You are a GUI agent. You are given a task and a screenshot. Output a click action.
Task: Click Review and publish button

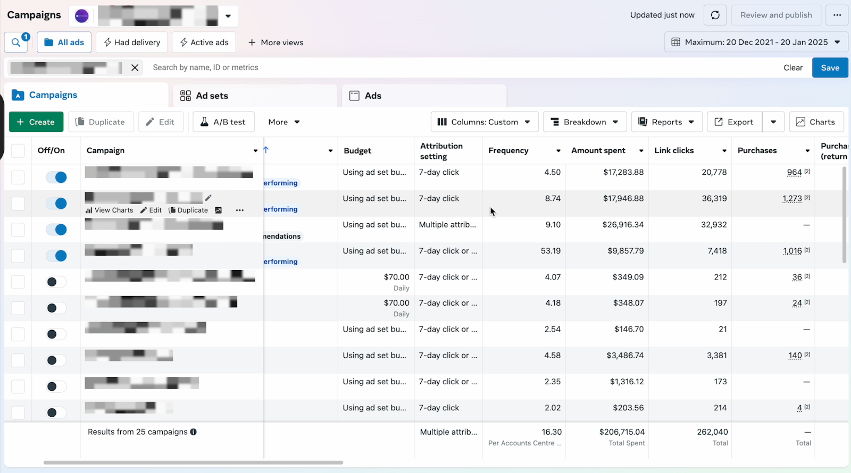(776, 15)
